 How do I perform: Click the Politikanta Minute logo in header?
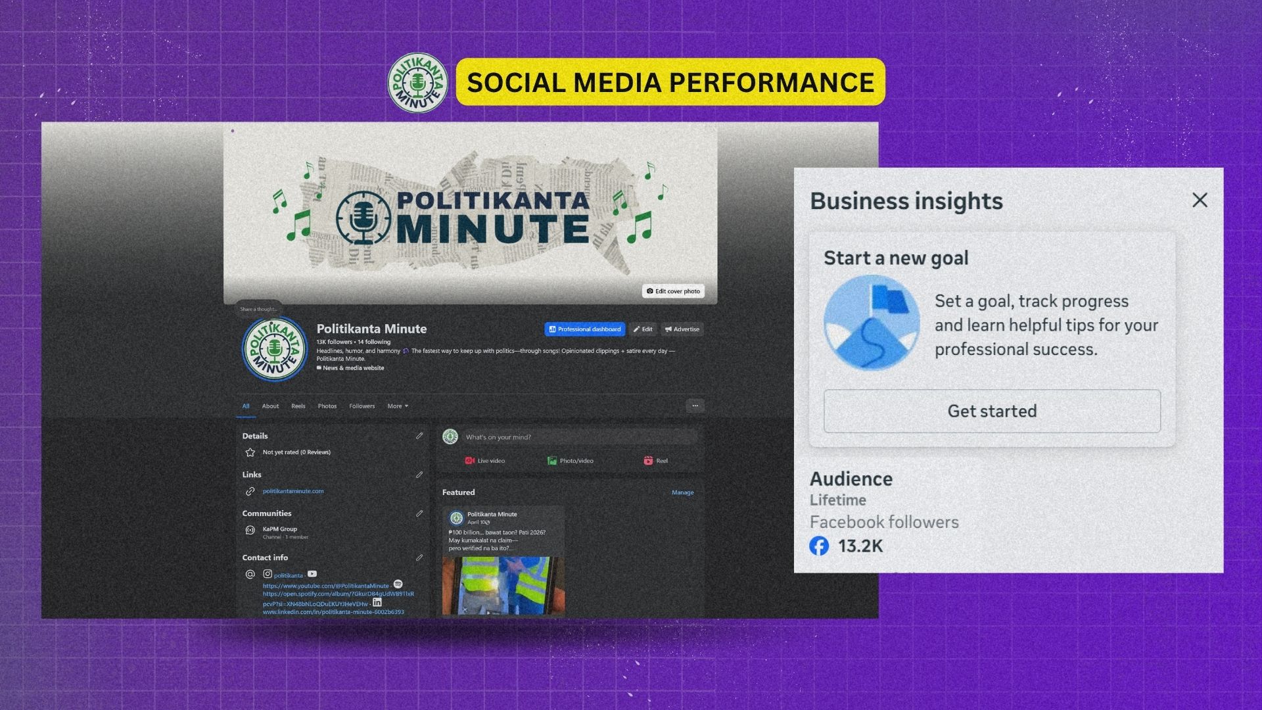(x=417, y=83)
